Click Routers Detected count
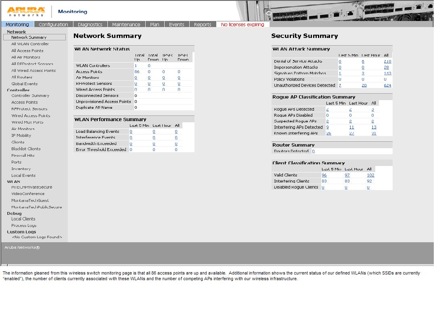The width and height of the screenshot is (435, 325). click(313, 151)
